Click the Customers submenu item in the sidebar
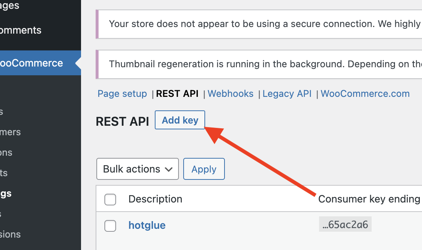The image size is (422, 250). tap(10, 132)
